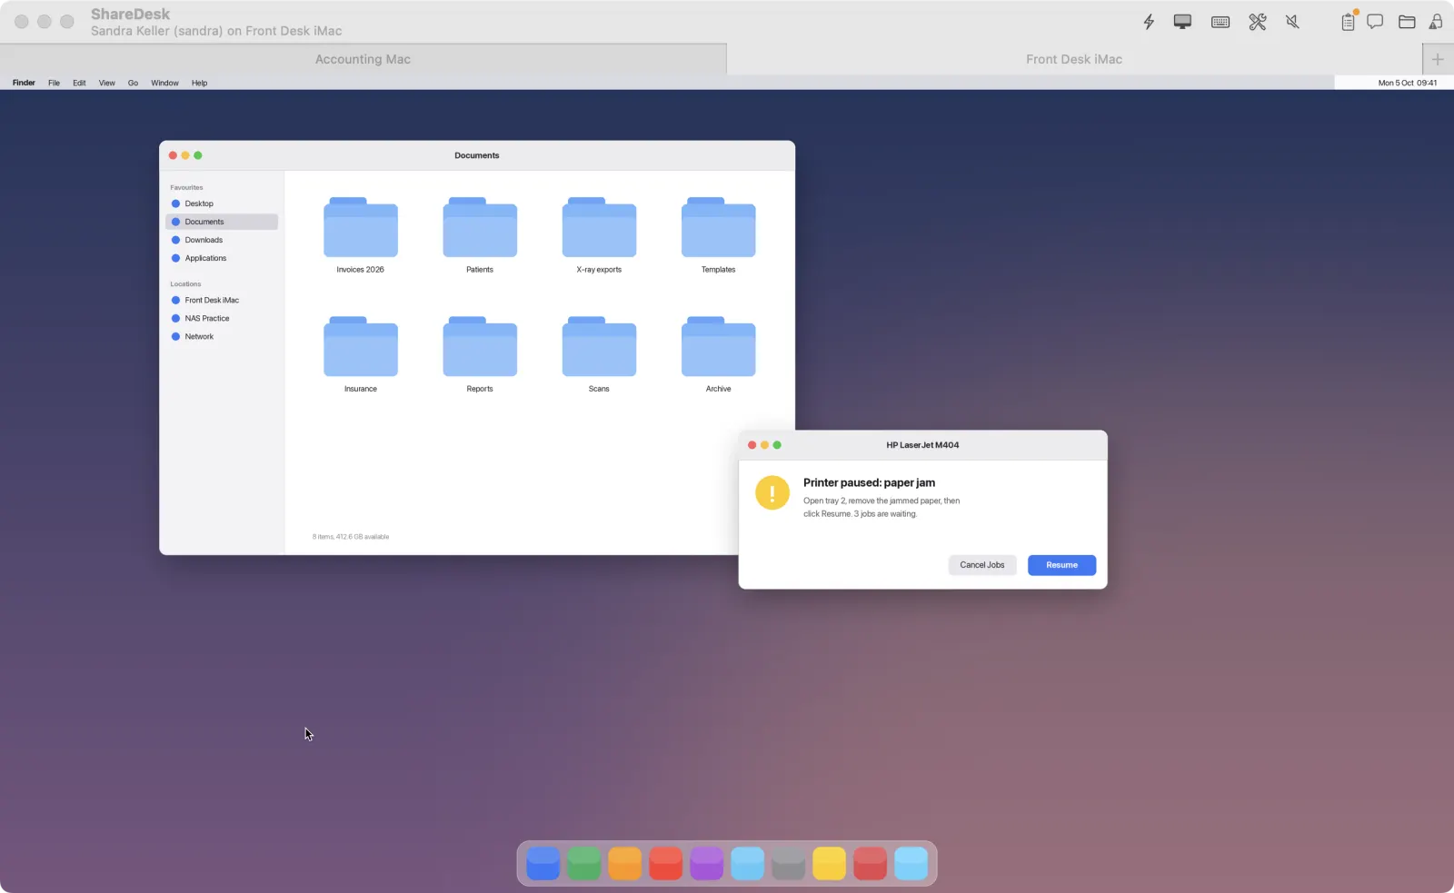Switch to the Accounting Mac tab
The width and height of the screenshot is (1454, 893).
point(363,59)
